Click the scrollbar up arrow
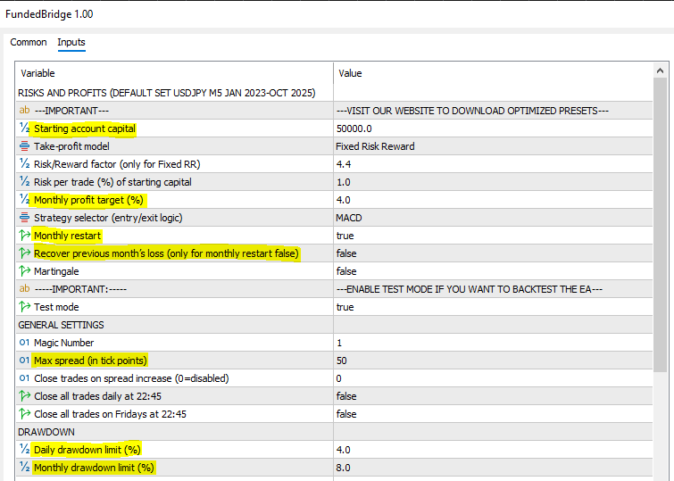 coord(661,70)
